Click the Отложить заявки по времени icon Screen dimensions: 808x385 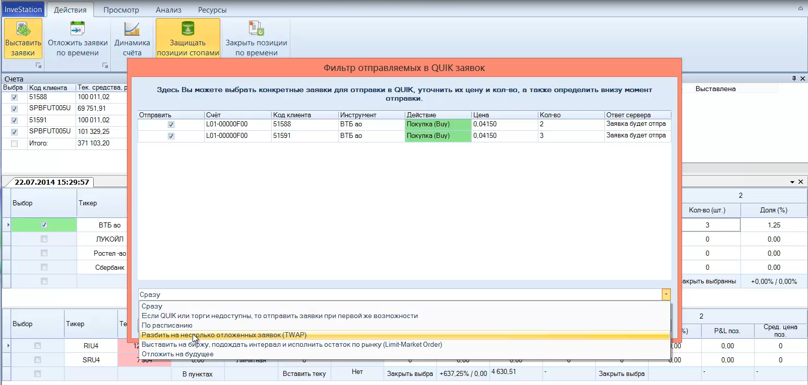(x=78, y=38)
